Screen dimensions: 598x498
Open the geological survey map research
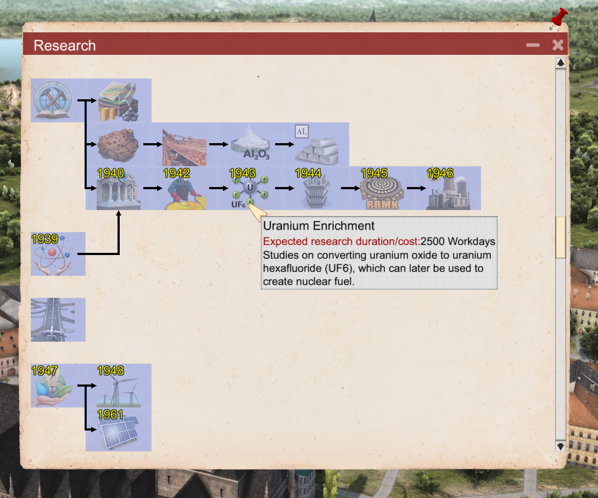pyautogui.click(x=118, y=100)
